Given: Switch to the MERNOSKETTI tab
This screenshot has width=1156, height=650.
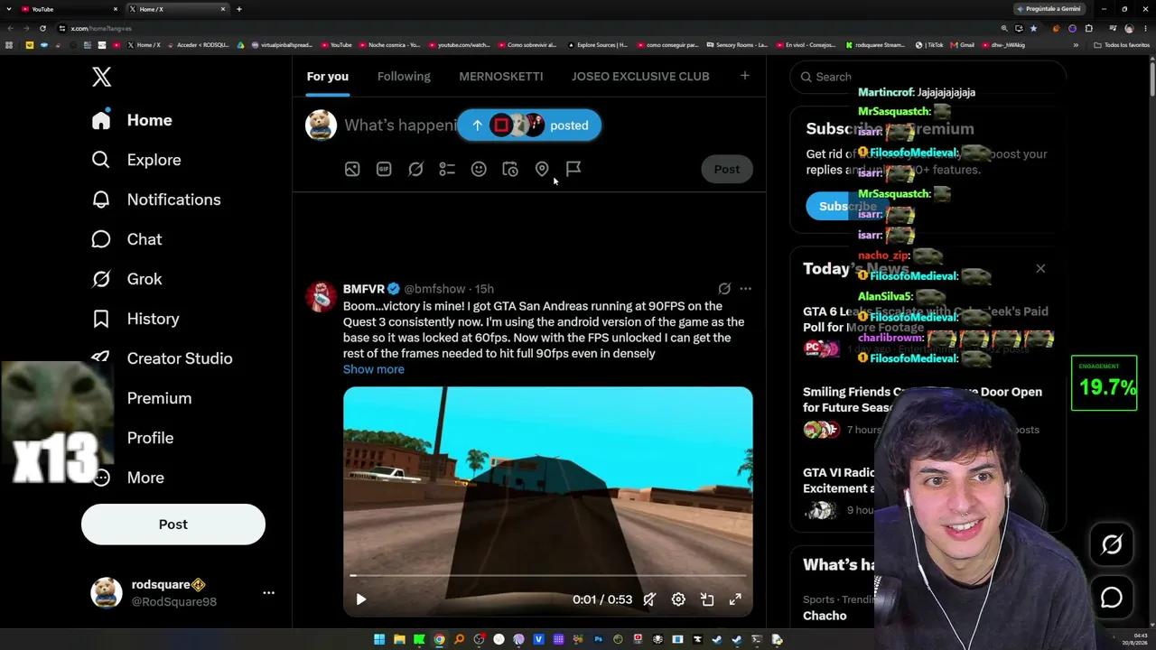Looking at the screenshot, I should (501, 77).
